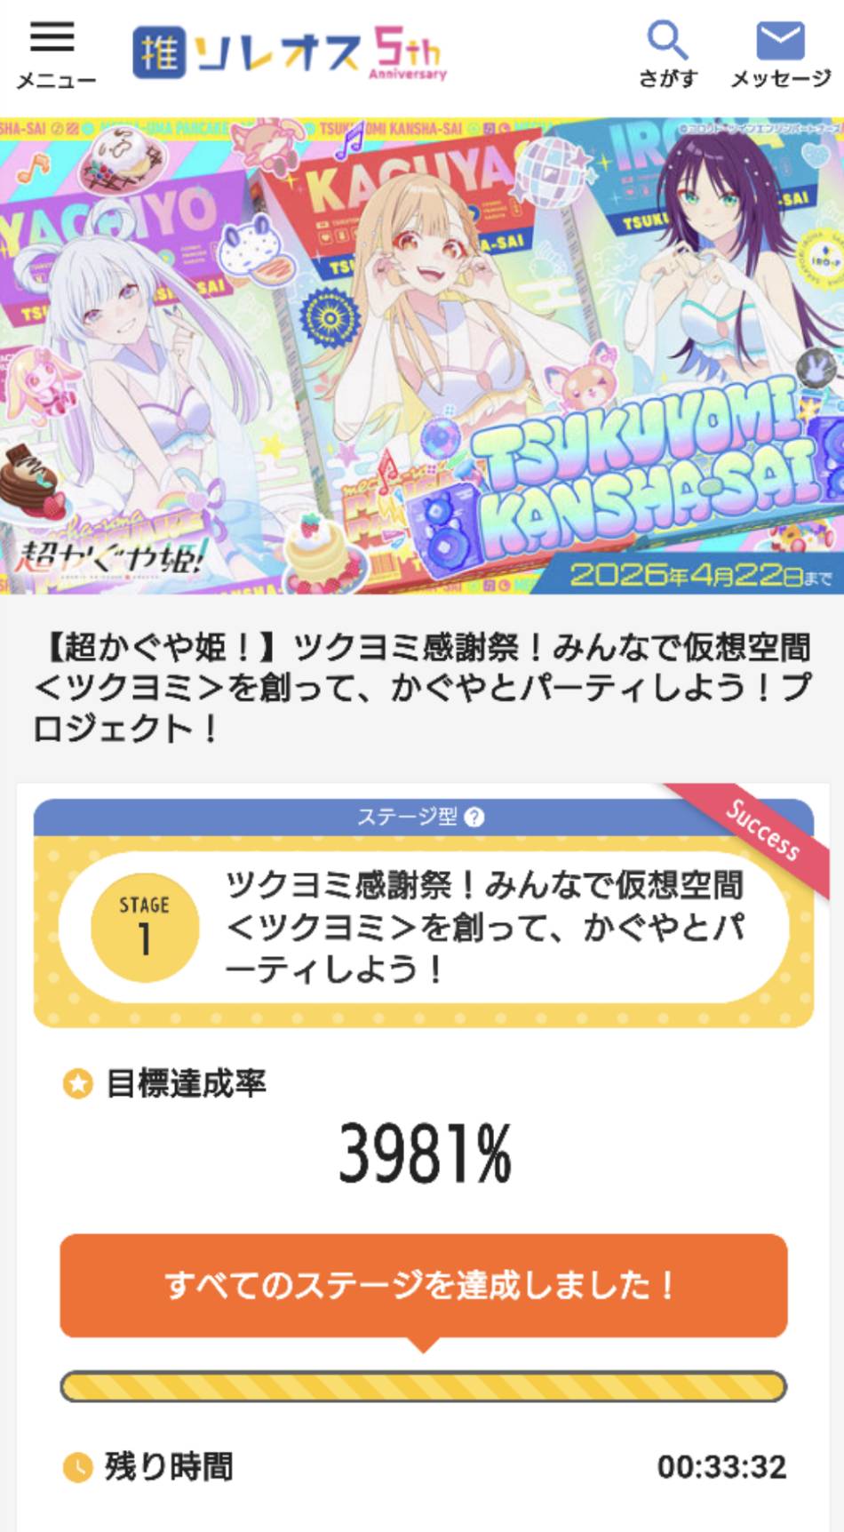
Task: Open the project title heading link
Action: (422, 688)
